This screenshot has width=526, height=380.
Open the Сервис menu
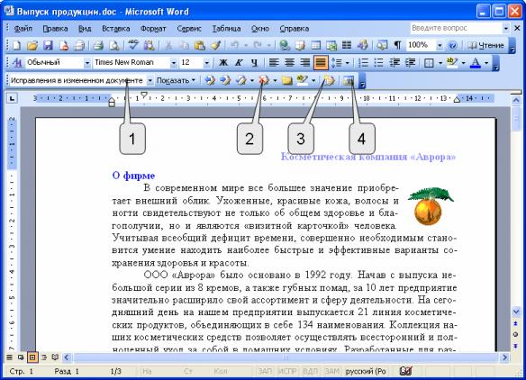(189, 29)
